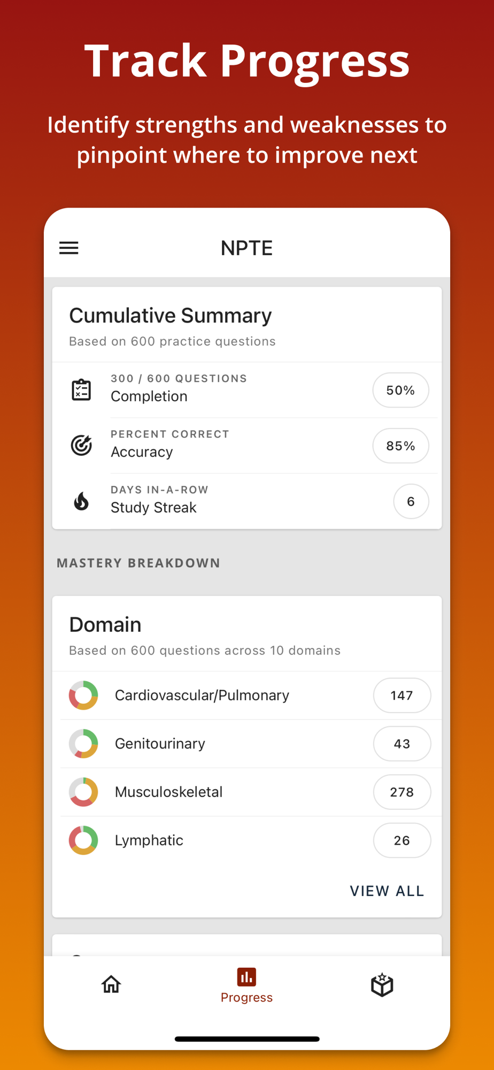This screenshot has width=494, height=1070.
Task: Tap the 278 questions count badge
Action: (x=402, y=792)
